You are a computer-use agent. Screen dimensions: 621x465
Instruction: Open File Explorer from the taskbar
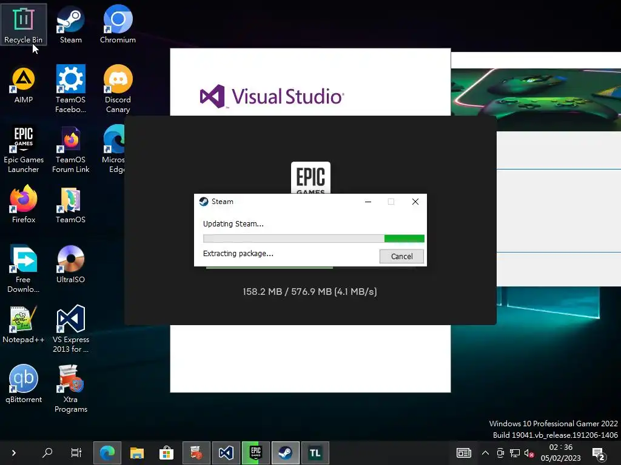(x=136, y=453)
